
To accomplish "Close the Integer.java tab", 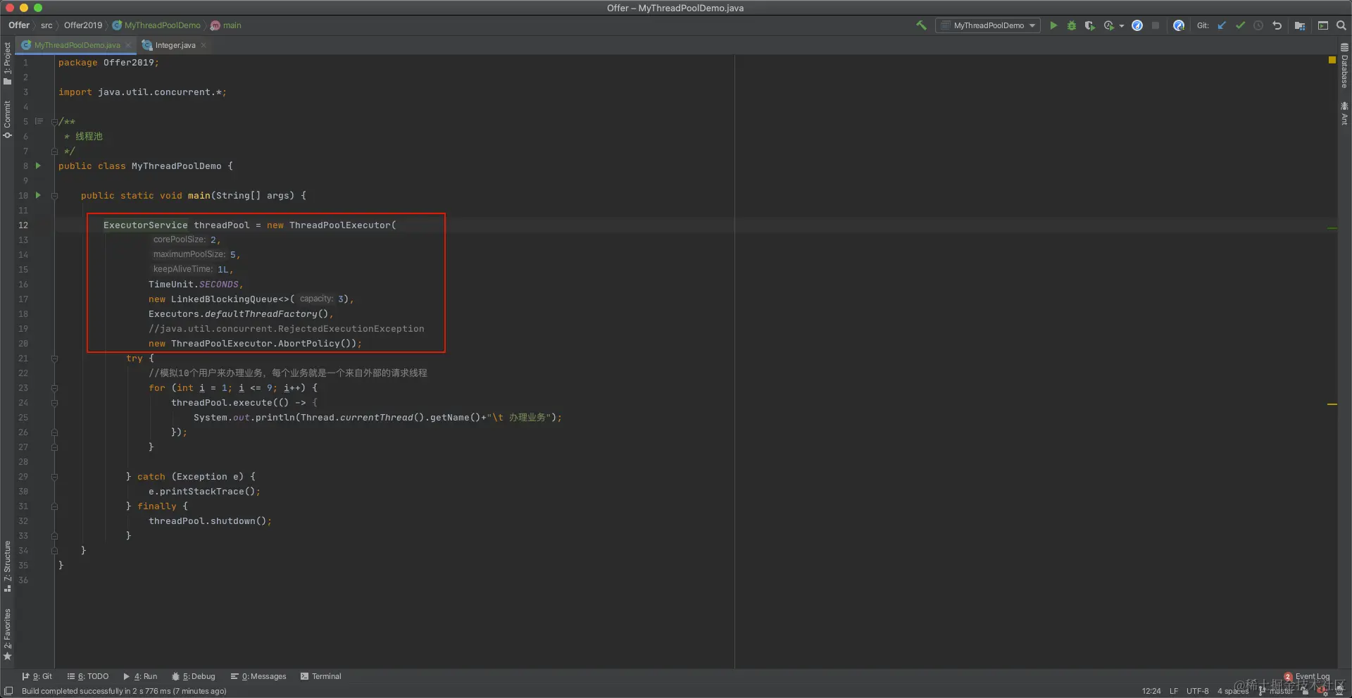I will tap(204, 45).
